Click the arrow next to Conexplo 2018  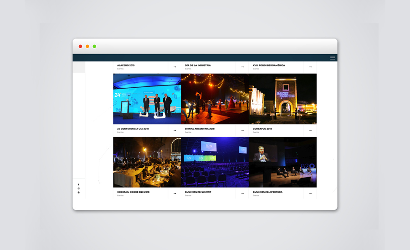[x=310, y=130]
